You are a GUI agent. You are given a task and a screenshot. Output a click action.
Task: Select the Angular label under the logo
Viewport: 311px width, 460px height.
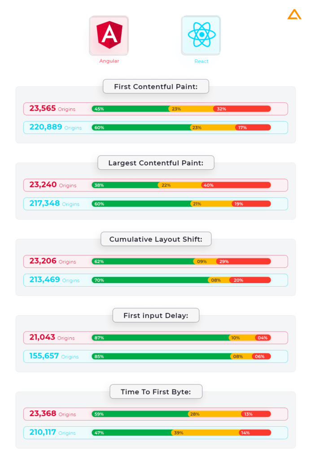[109, 61]
